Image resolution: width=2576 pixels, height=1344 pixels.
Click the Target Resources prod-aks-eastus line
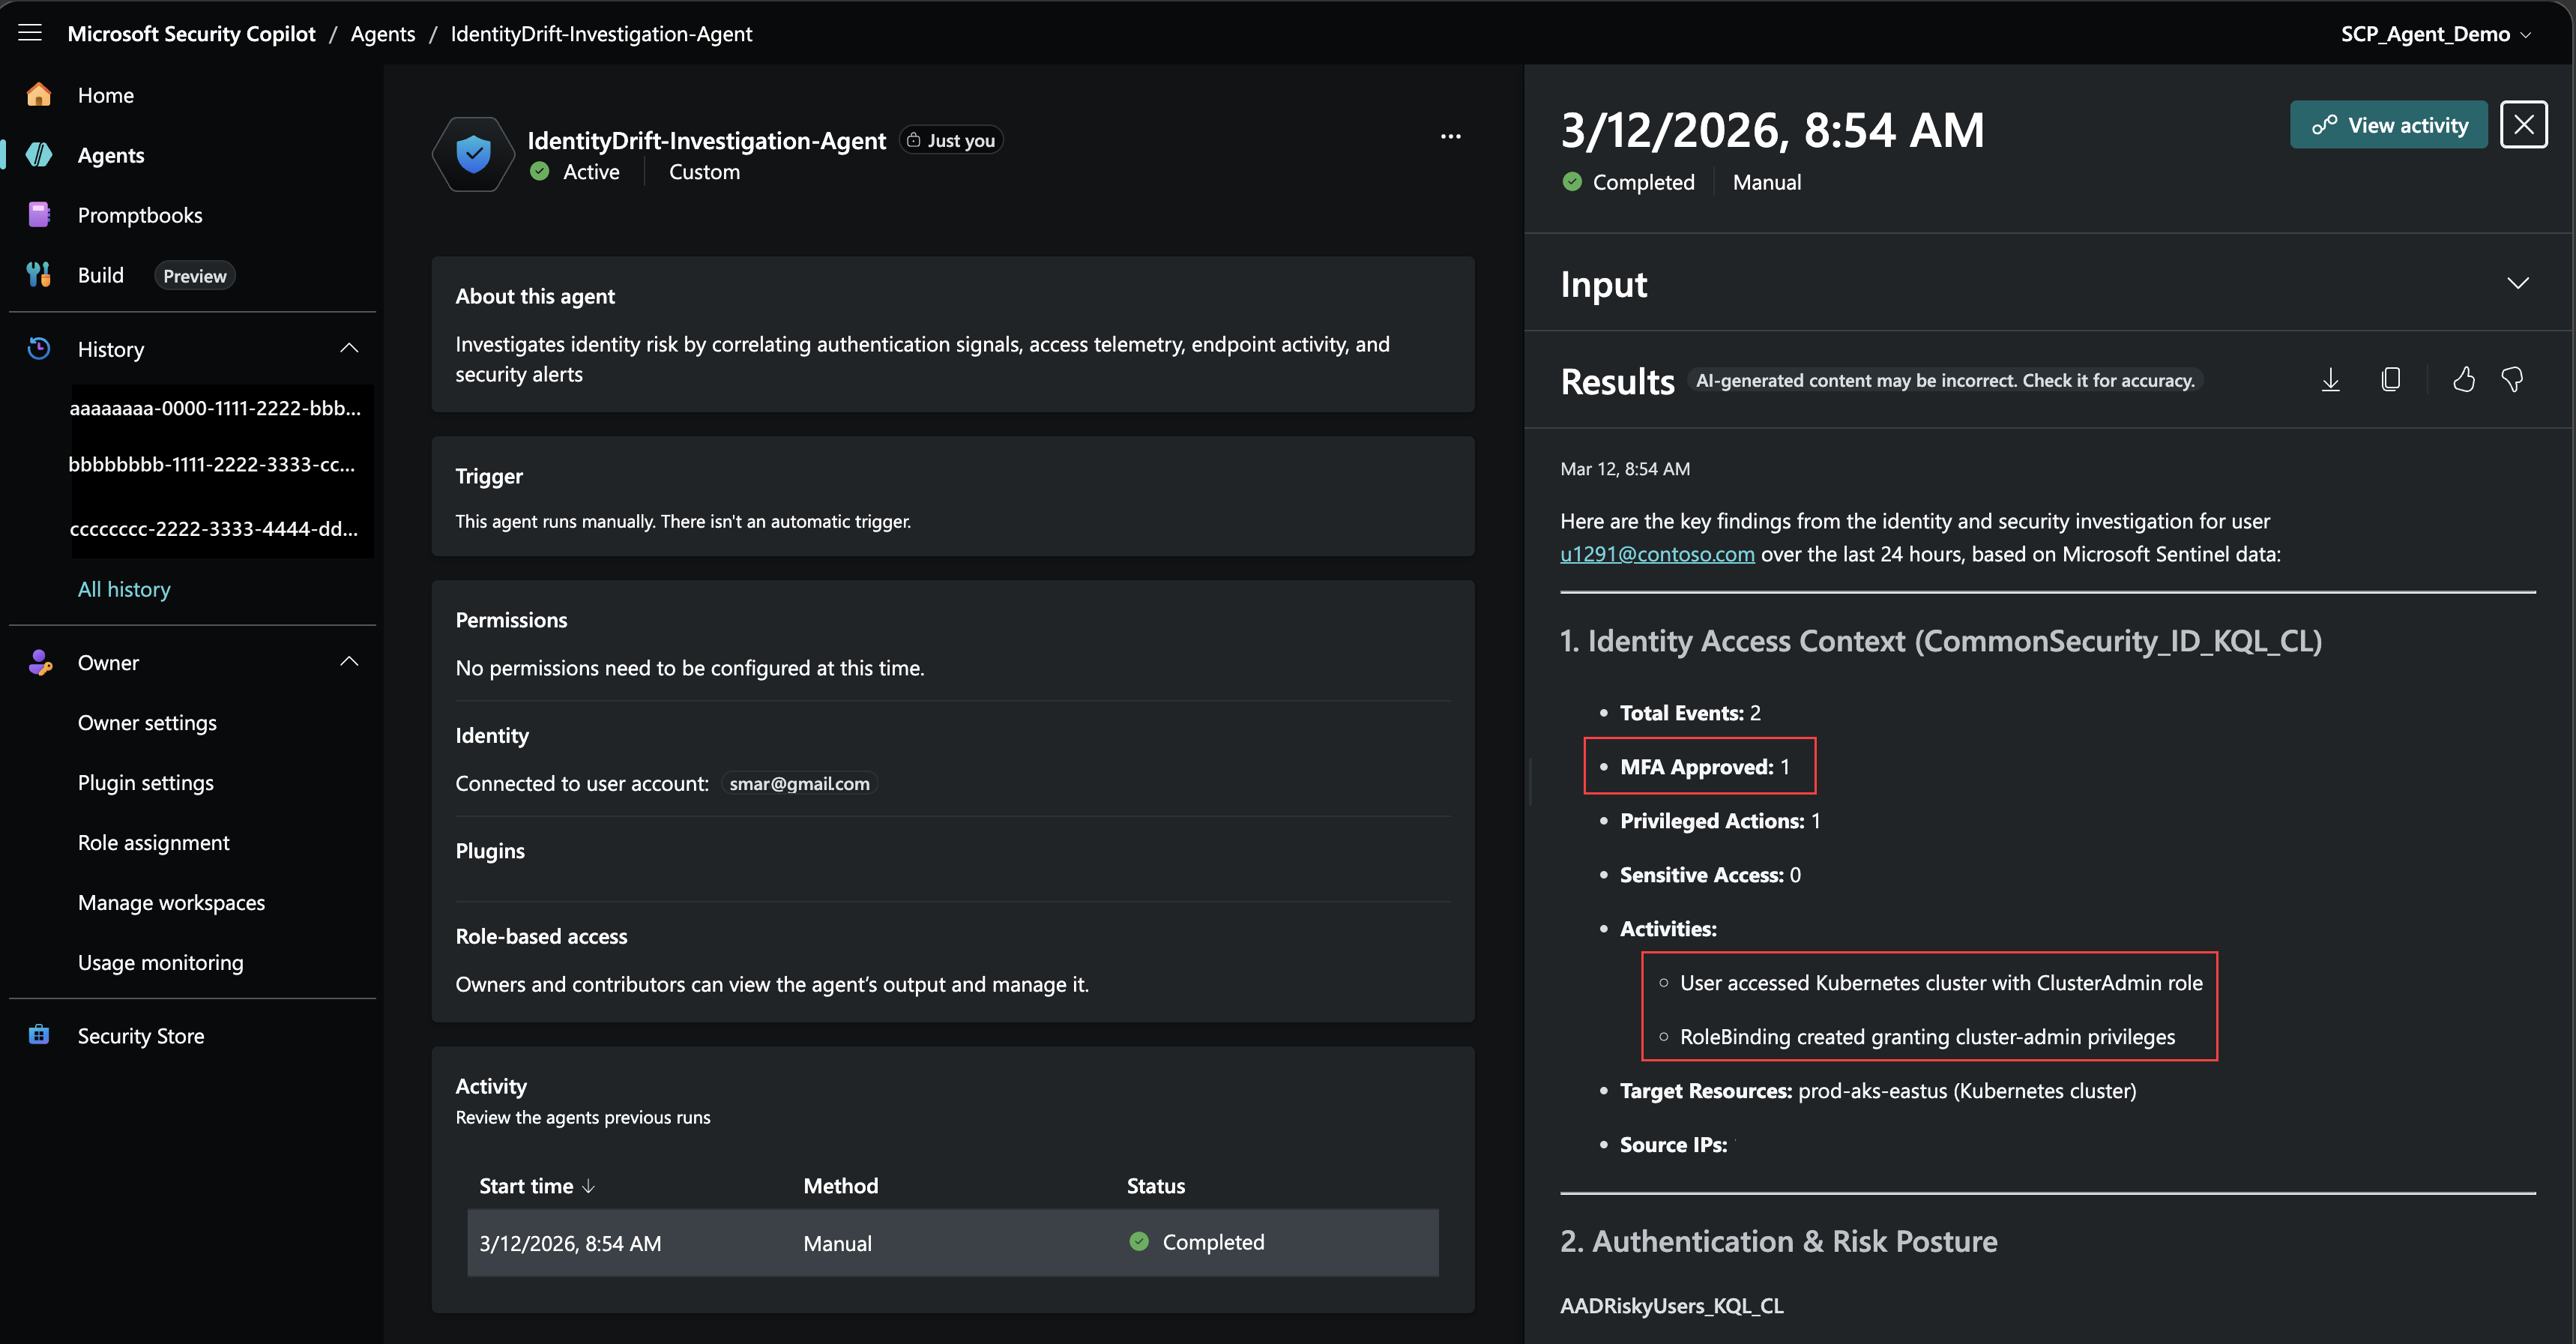tap(1877, 1090)
